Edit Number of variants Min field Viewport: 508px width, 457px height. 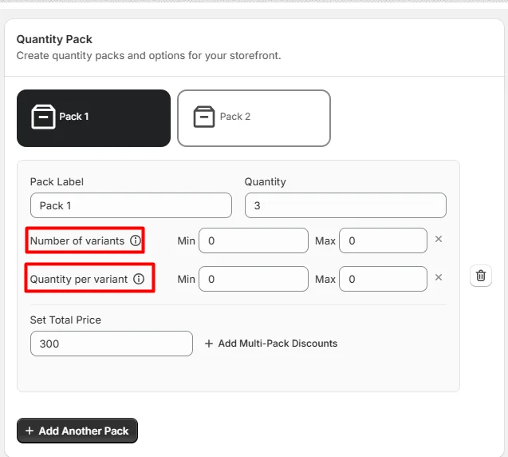tap(254, 240)
